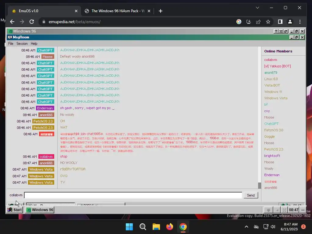This screenshot has width=312, height=234.
Task: Select collabvm in Online Members
Action: [x=271, y=60]
